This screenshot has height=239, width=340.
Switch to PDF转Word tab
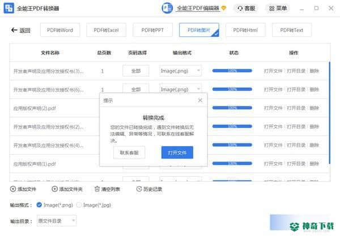click(60, 30)
